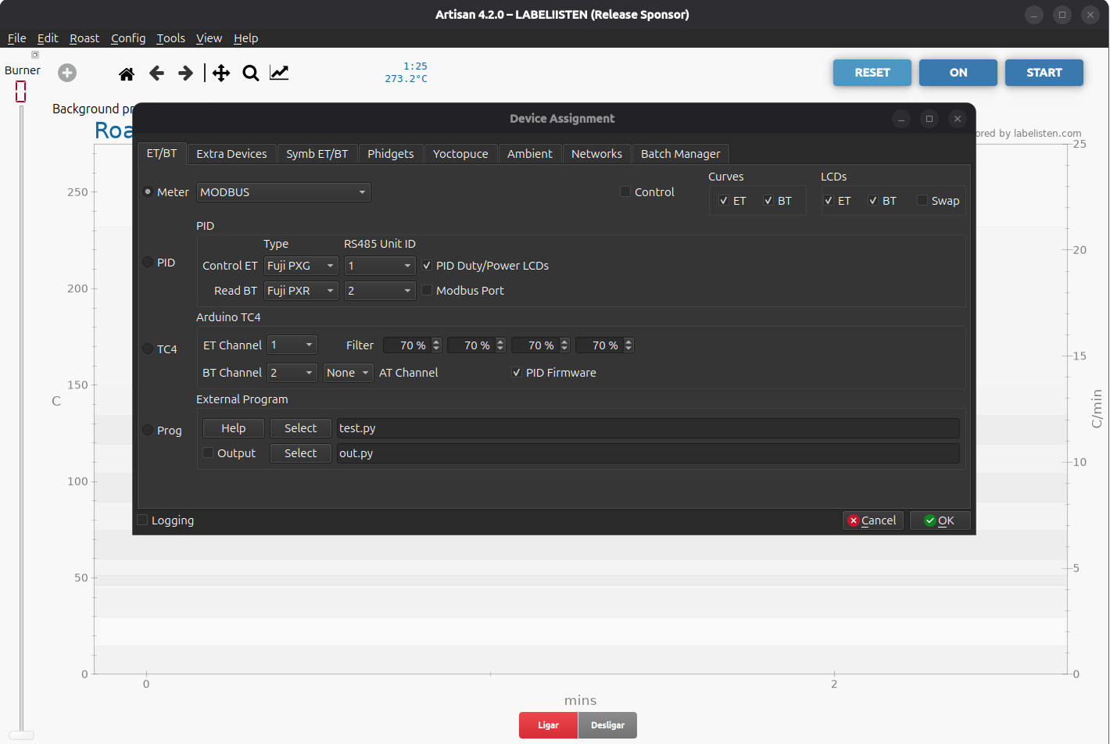
Task: Go forward to next view arrow
Action: tap(185, 73)
